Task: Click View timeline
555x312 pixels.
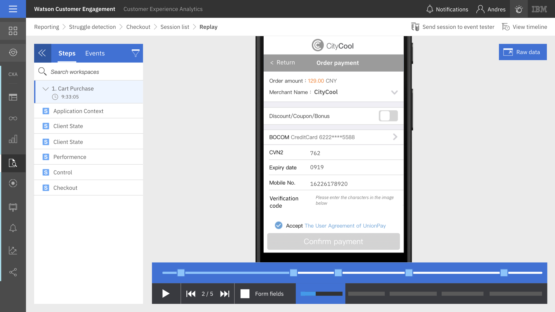Action: tap(524, 27)
